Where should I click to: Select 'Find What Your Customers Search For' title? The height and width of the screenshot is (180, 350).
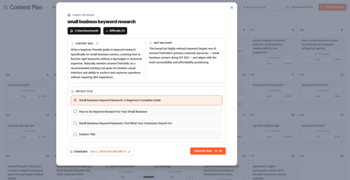[x=146, y=123]
